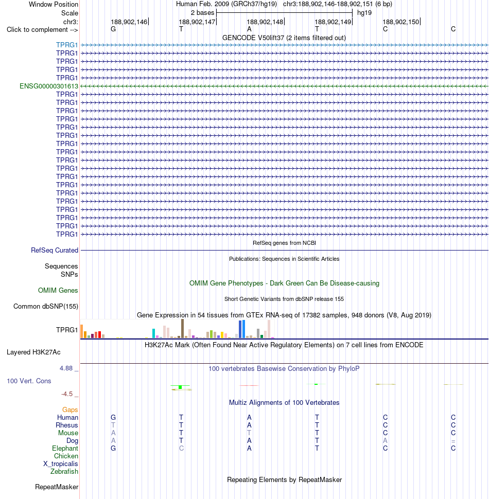
Task: Click the X_tropicalis species label
Action: [x=61, y=464]
